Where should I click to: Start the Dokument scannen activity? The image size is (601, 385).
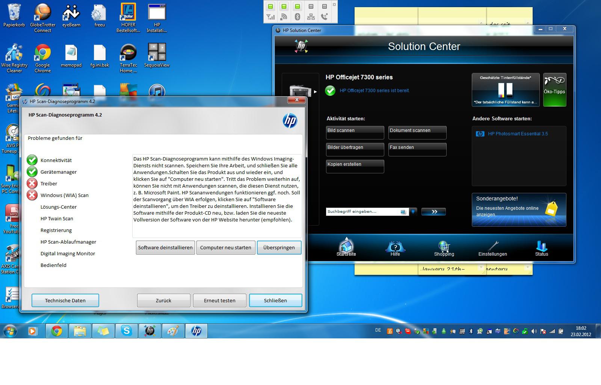tap(417, 132)
